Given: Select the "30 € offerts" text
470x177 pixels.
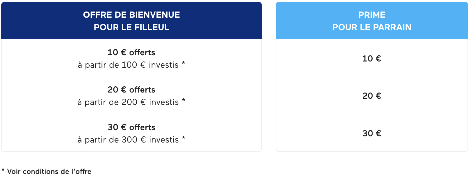Looking at the screenshot, I should (131, 127).
